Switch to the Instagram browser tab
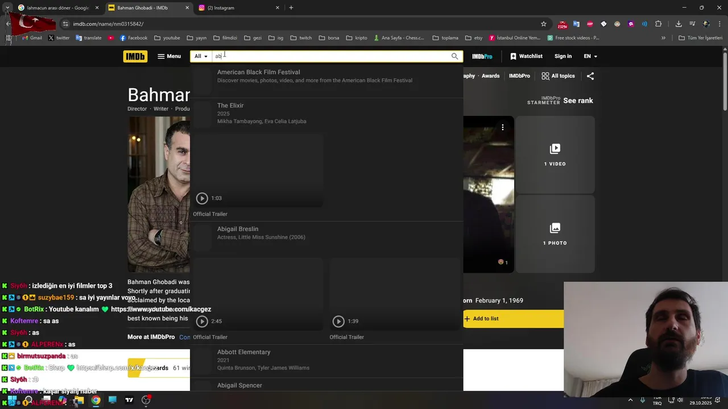This screenshot has width=728, height=409. (236, 8)
